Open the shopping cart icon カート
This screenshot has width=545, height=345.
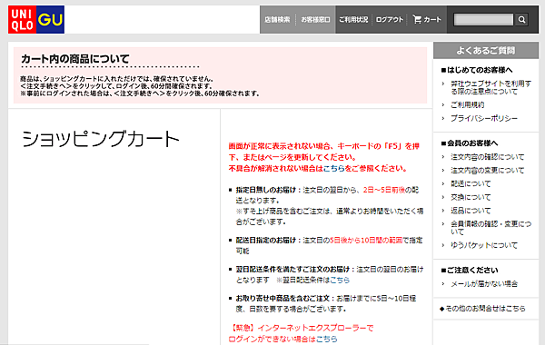[427, 19]
